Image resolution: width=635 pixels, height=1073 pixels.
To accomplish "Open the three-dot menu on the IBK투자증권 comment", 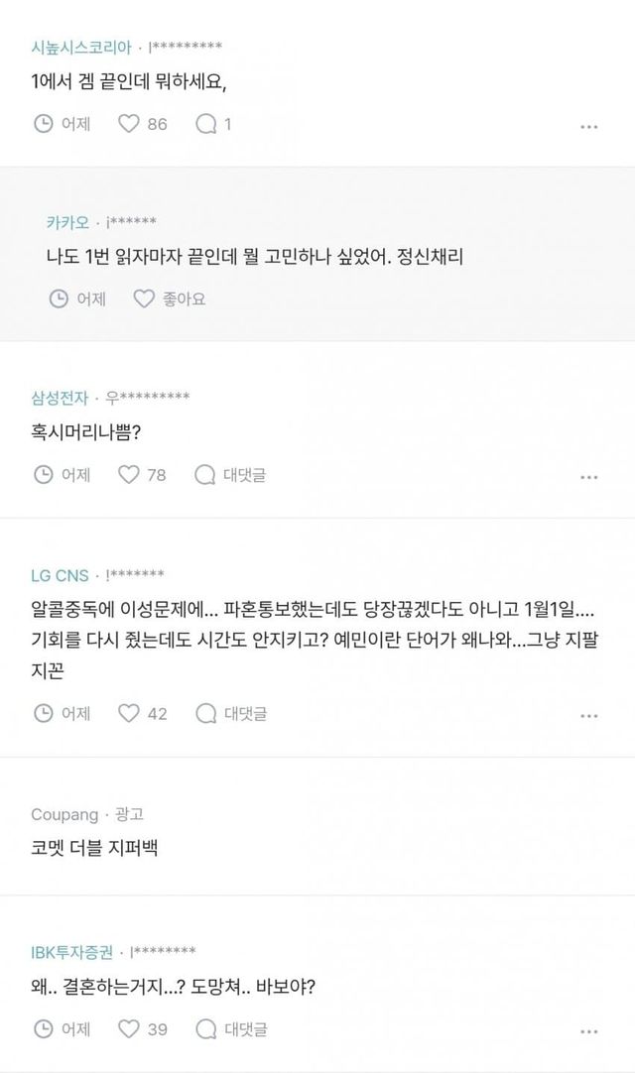I will 588,1031.
